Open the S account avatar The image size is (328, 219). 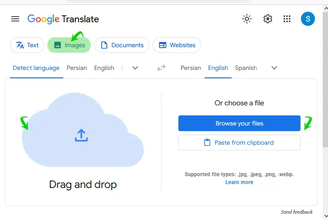[307, 19]
